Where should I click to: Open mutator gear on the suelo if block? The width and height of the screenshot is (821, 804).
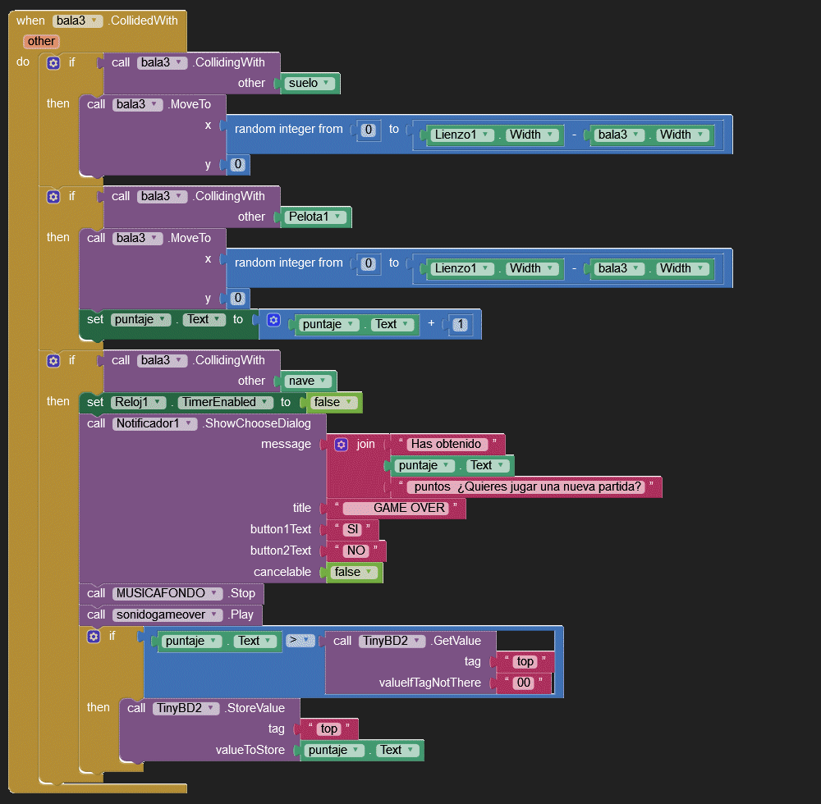click(53, 62)
